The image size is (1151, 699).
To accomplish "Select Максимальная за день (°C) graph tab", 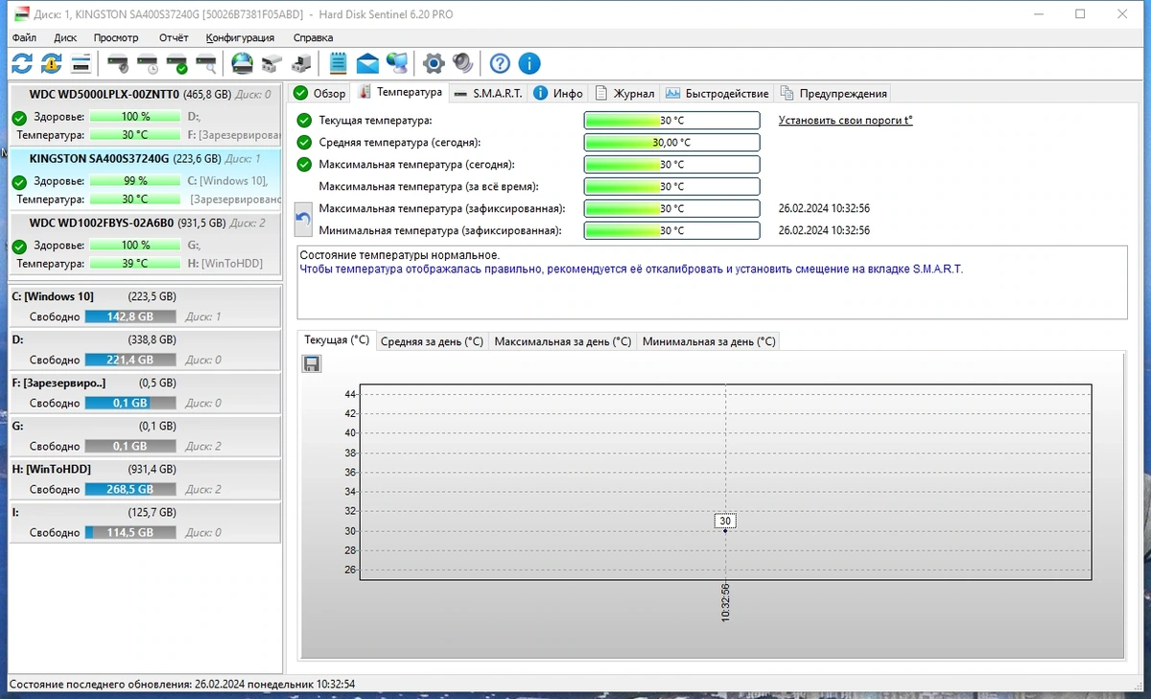I will pyautogui.click(x=563, y=341).
